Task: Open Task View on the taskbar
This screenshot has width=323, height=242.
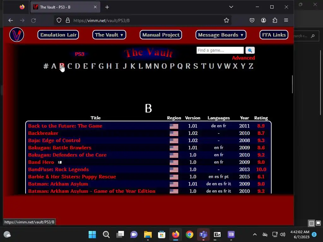Action: point(120,234)
